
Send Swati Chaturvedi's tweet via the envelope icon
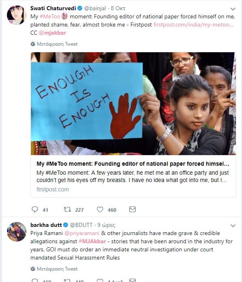click(133, 209)
